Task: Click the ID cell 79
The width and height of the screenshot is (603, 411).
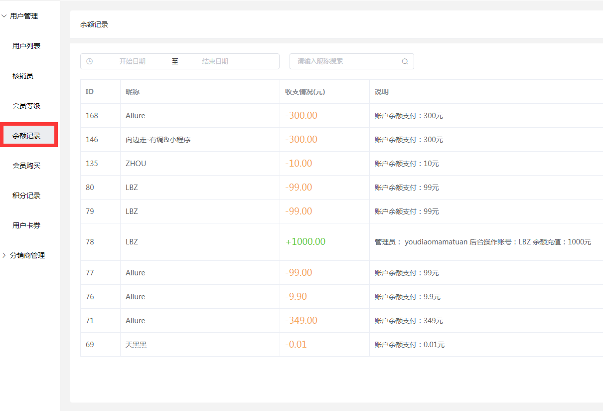Action: 90,211
